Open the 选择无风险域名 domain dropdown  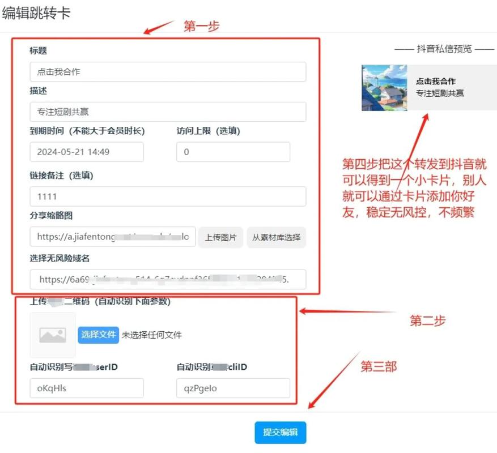pyautogui.click(x=168, y=279)
